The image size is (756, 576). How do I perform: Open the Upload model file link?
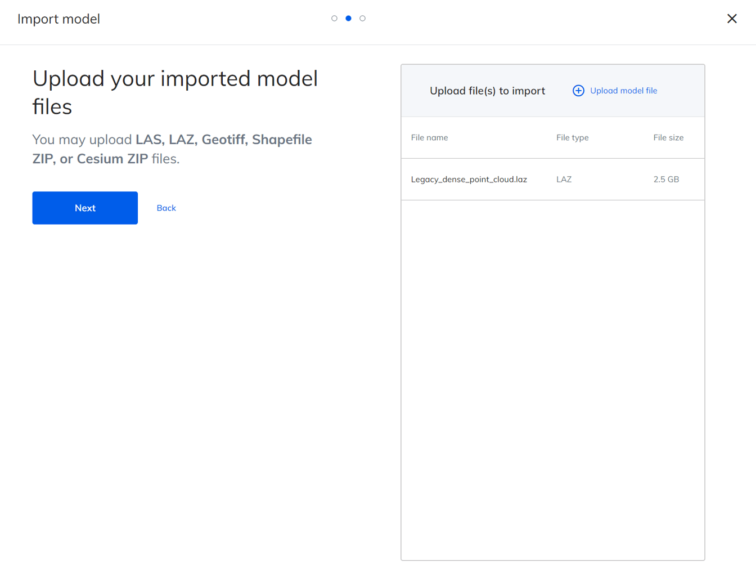pyautogui.click(x=623, y=91)
